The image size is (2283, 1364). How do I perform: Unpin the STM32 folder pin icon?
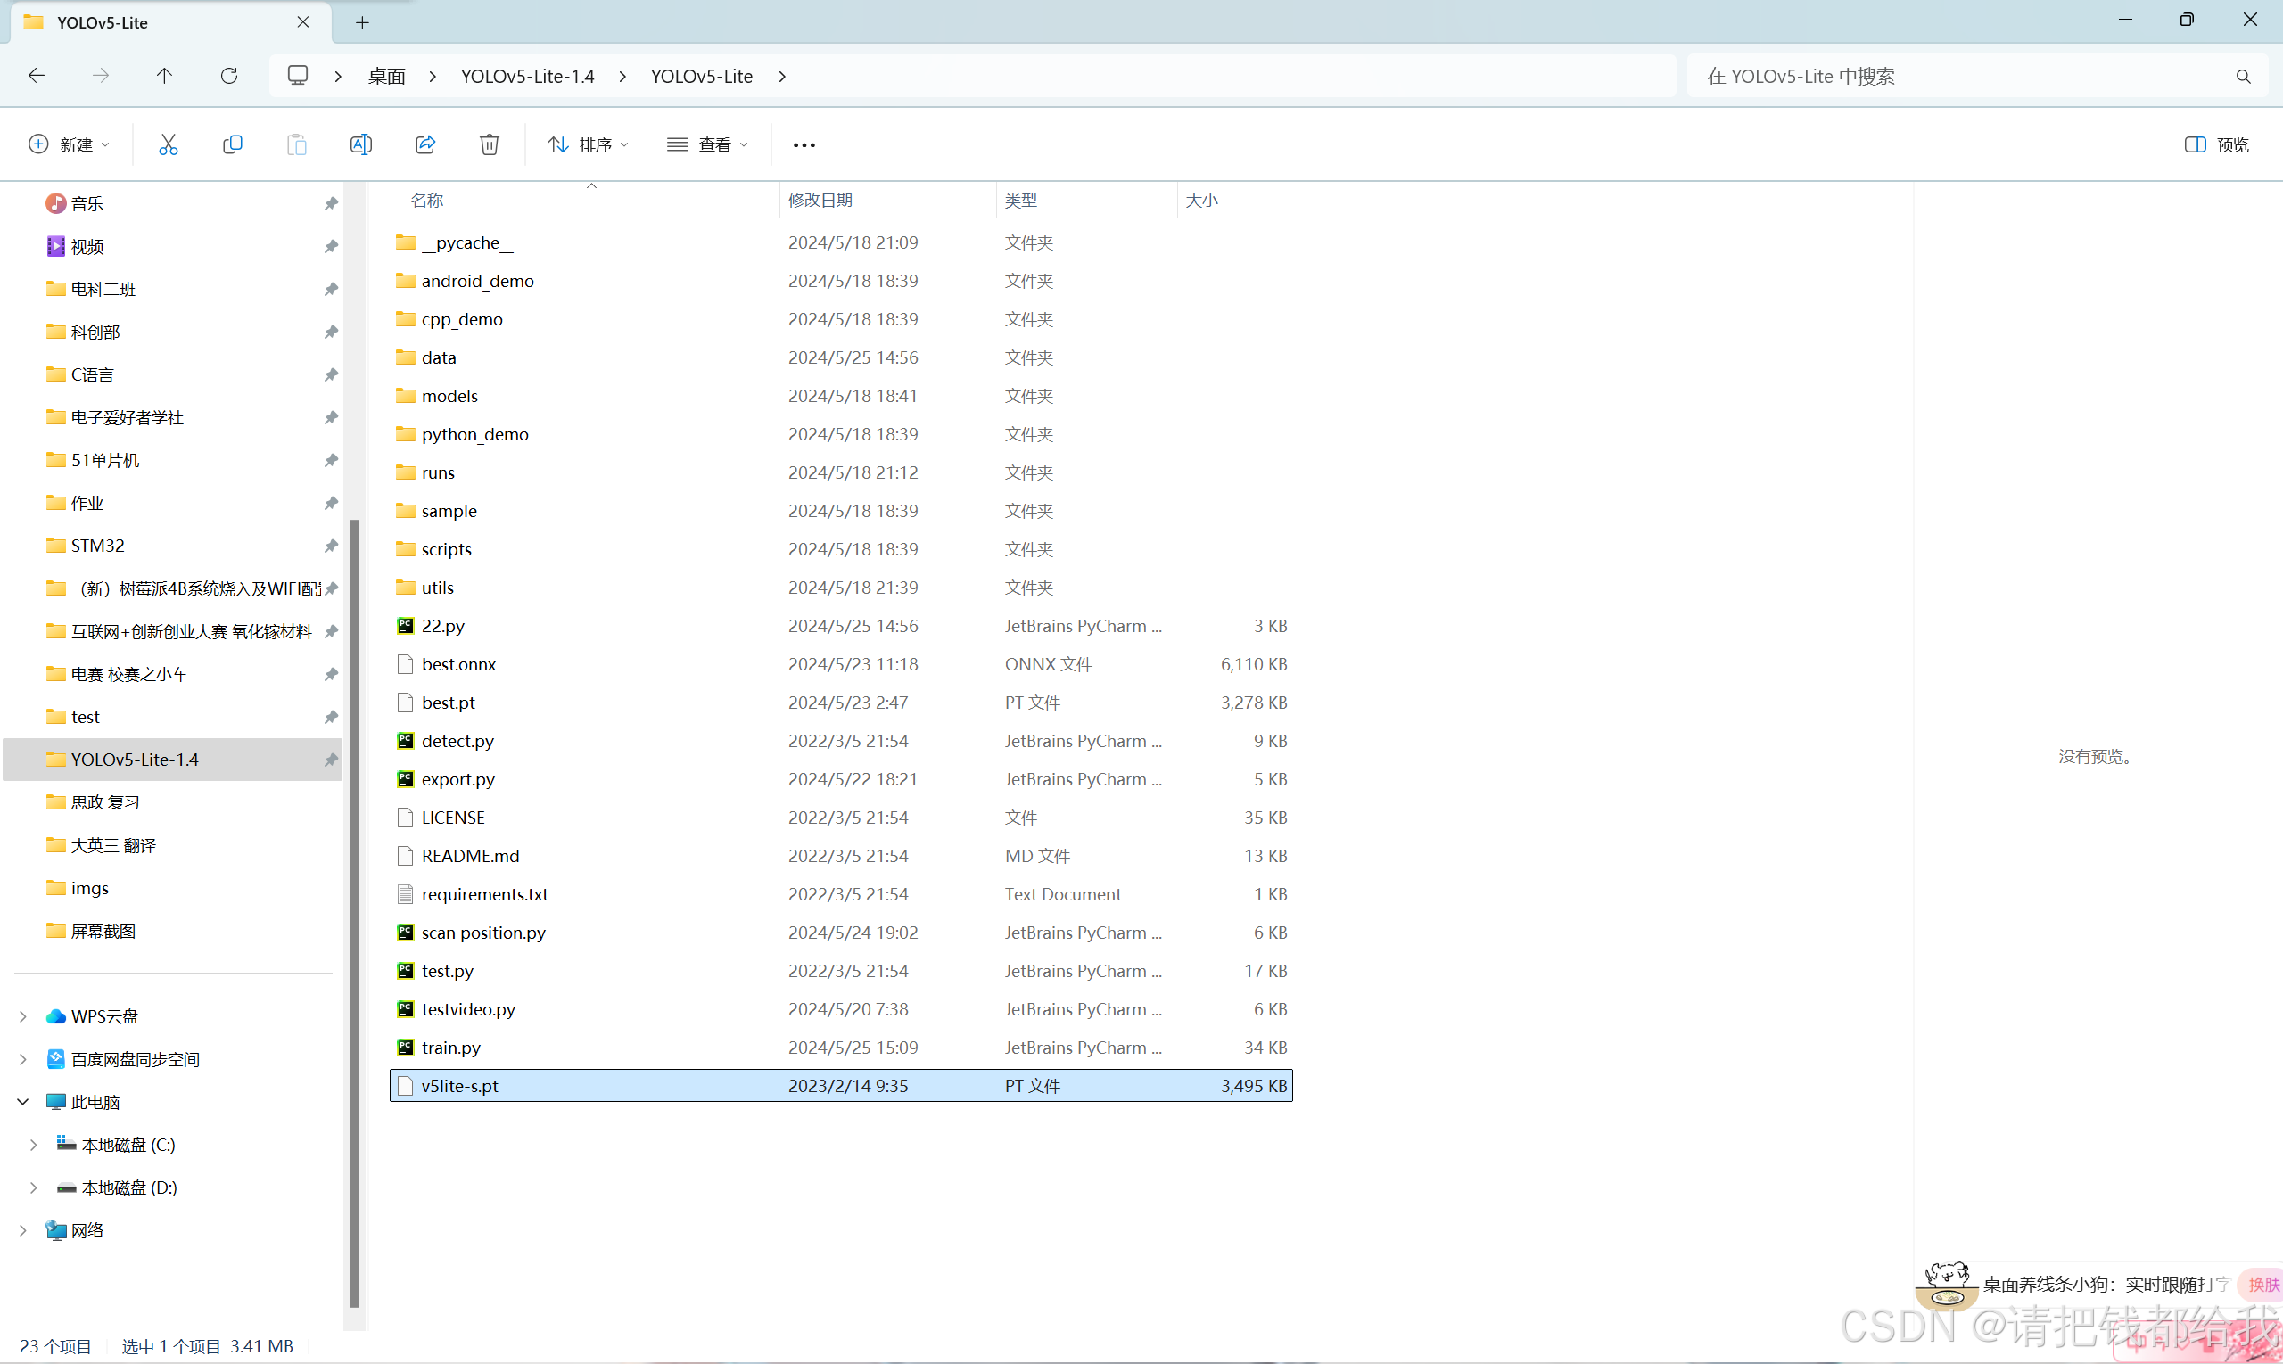(331, 546)
